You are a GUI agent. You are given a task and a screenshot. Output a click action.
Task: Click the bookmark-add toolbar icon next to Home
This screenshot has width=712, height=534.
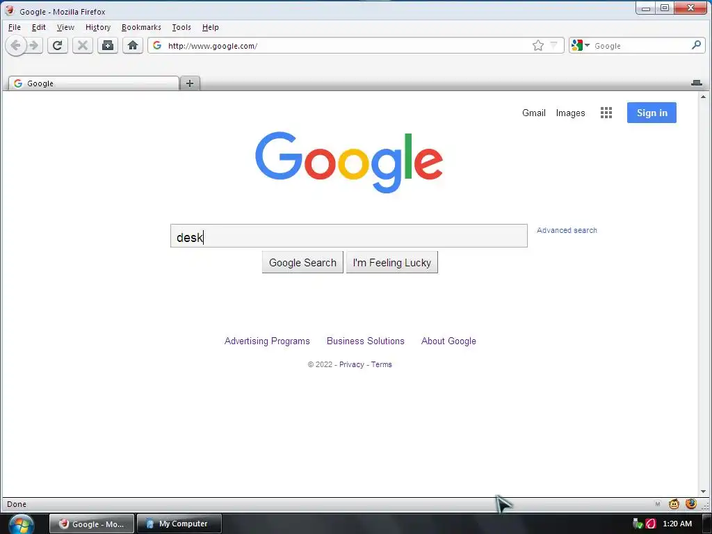tap(108, 45)
